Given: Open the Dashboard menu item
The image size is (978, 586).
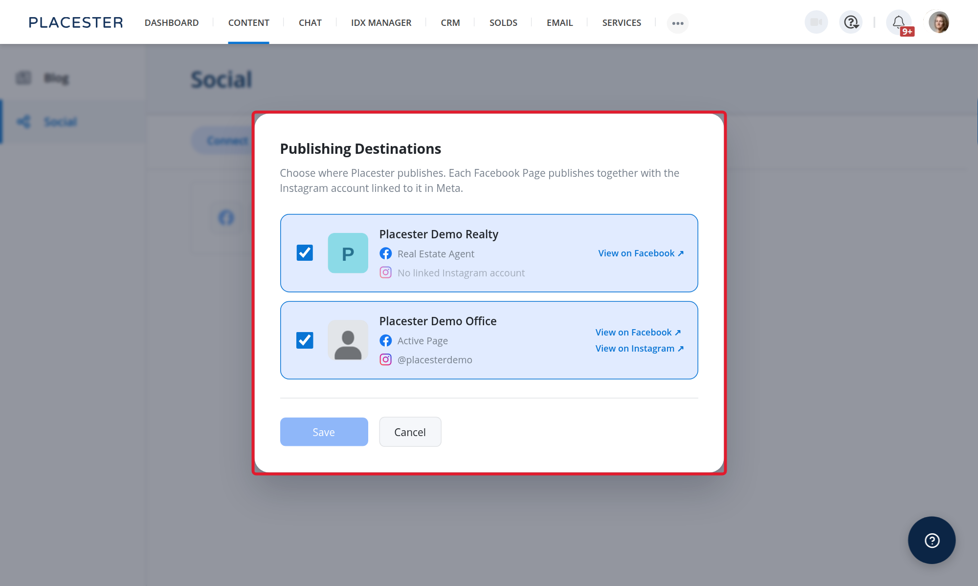Looking at the screenshot, I should tap(172, 22).
